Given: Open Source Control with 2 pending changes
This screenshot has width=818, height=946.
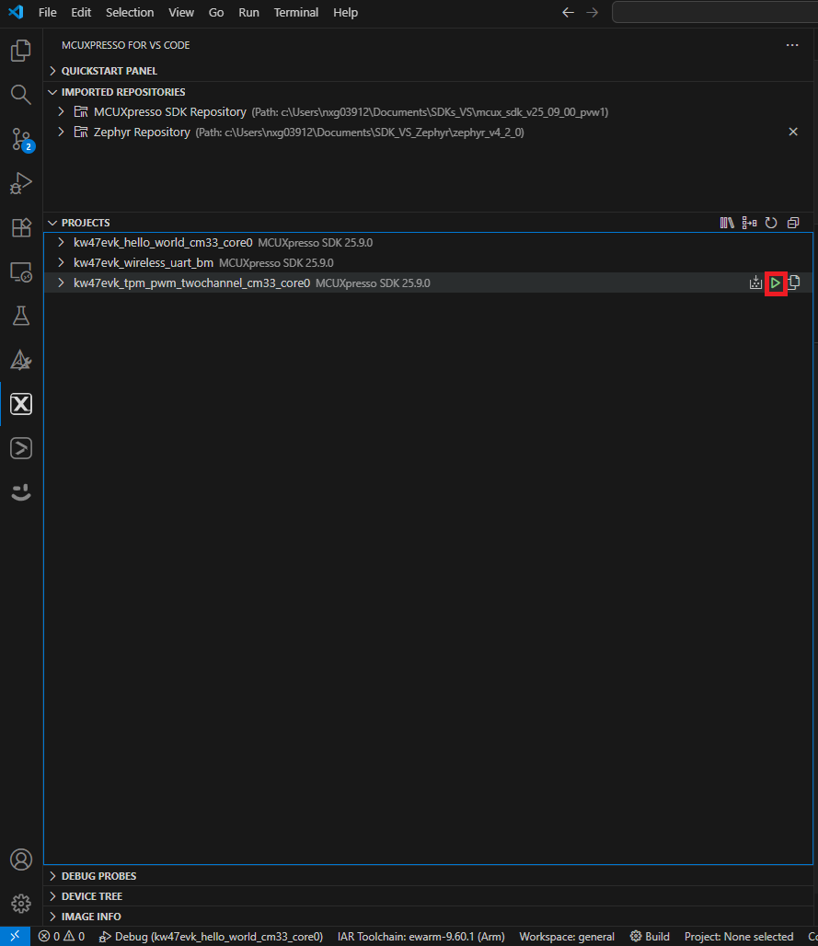Looking at the screenshot, I should pos(20,139).
